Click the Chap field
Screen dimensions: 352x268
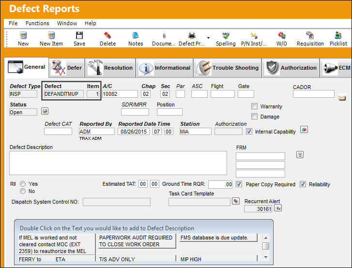coord(146,94)
